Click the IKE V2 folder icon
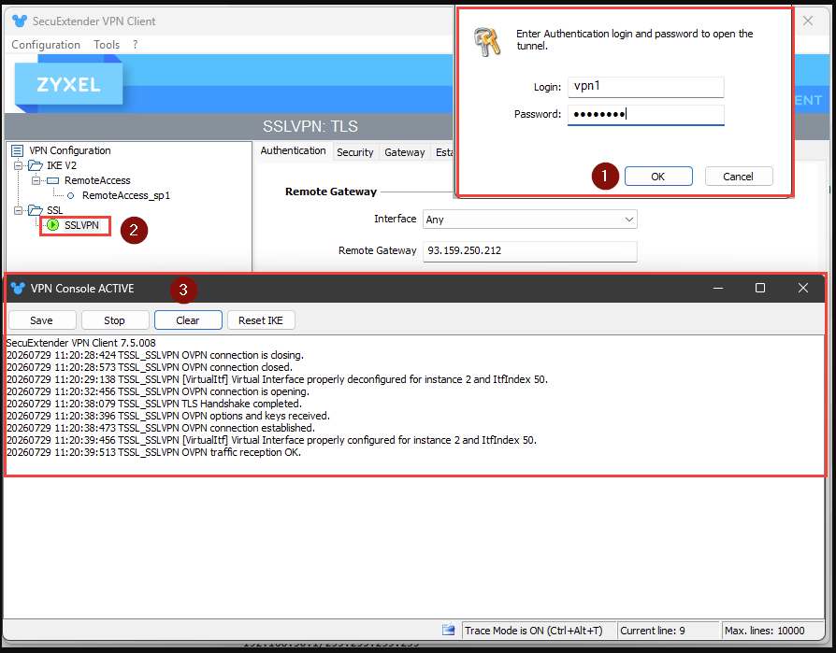836x653 pixels. (x=36, y=165)
